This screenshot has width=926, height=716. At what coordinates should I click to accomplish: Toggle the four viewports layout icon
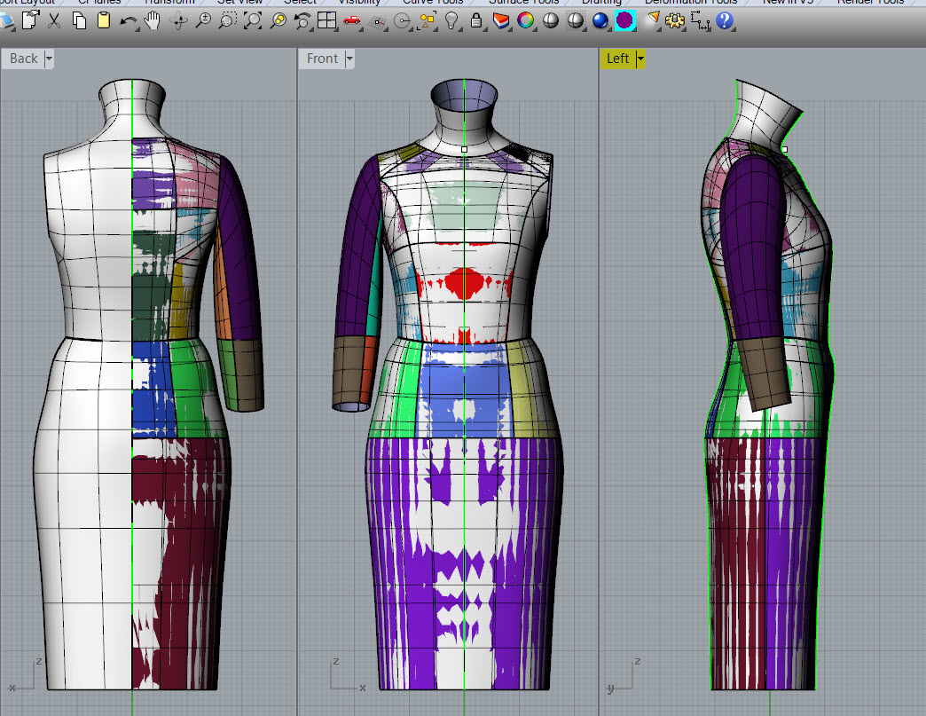pos(326,20)
